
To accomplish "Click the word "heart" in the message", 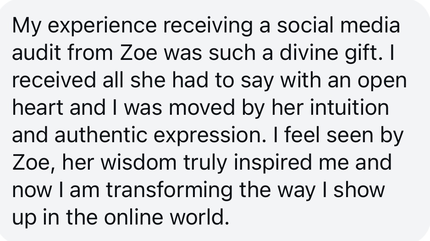I will coord(39,109).
